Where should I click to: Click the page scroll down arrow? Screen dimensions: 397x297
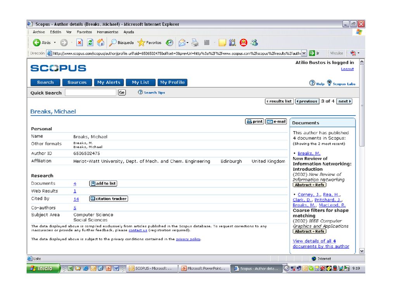pyautogui.click(x=362, y=251)
